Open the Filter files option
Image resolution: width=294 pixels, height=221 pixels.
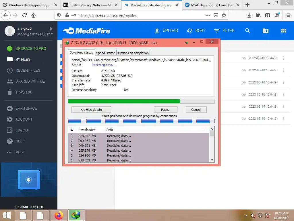pyautogui.click(x=224, y=31)
